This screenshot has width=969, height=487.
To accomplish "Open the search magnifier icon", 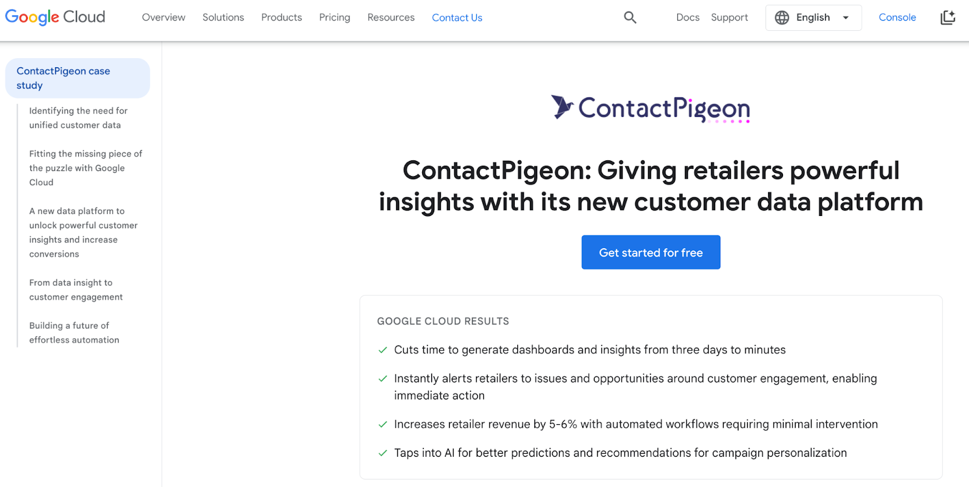I will (630, 18).
